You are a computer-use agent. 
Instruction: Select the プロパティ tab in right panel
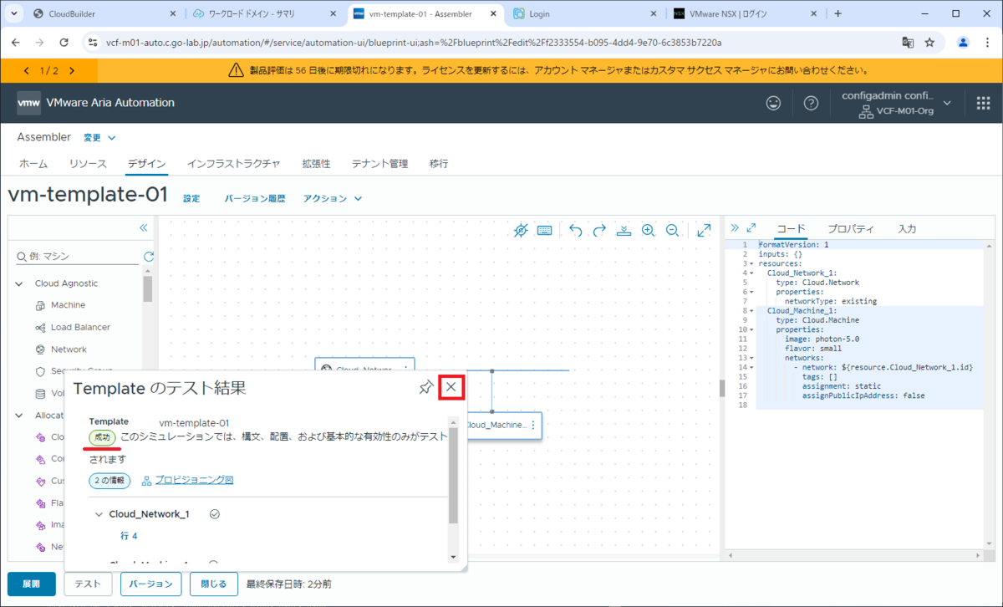[851, 229]
